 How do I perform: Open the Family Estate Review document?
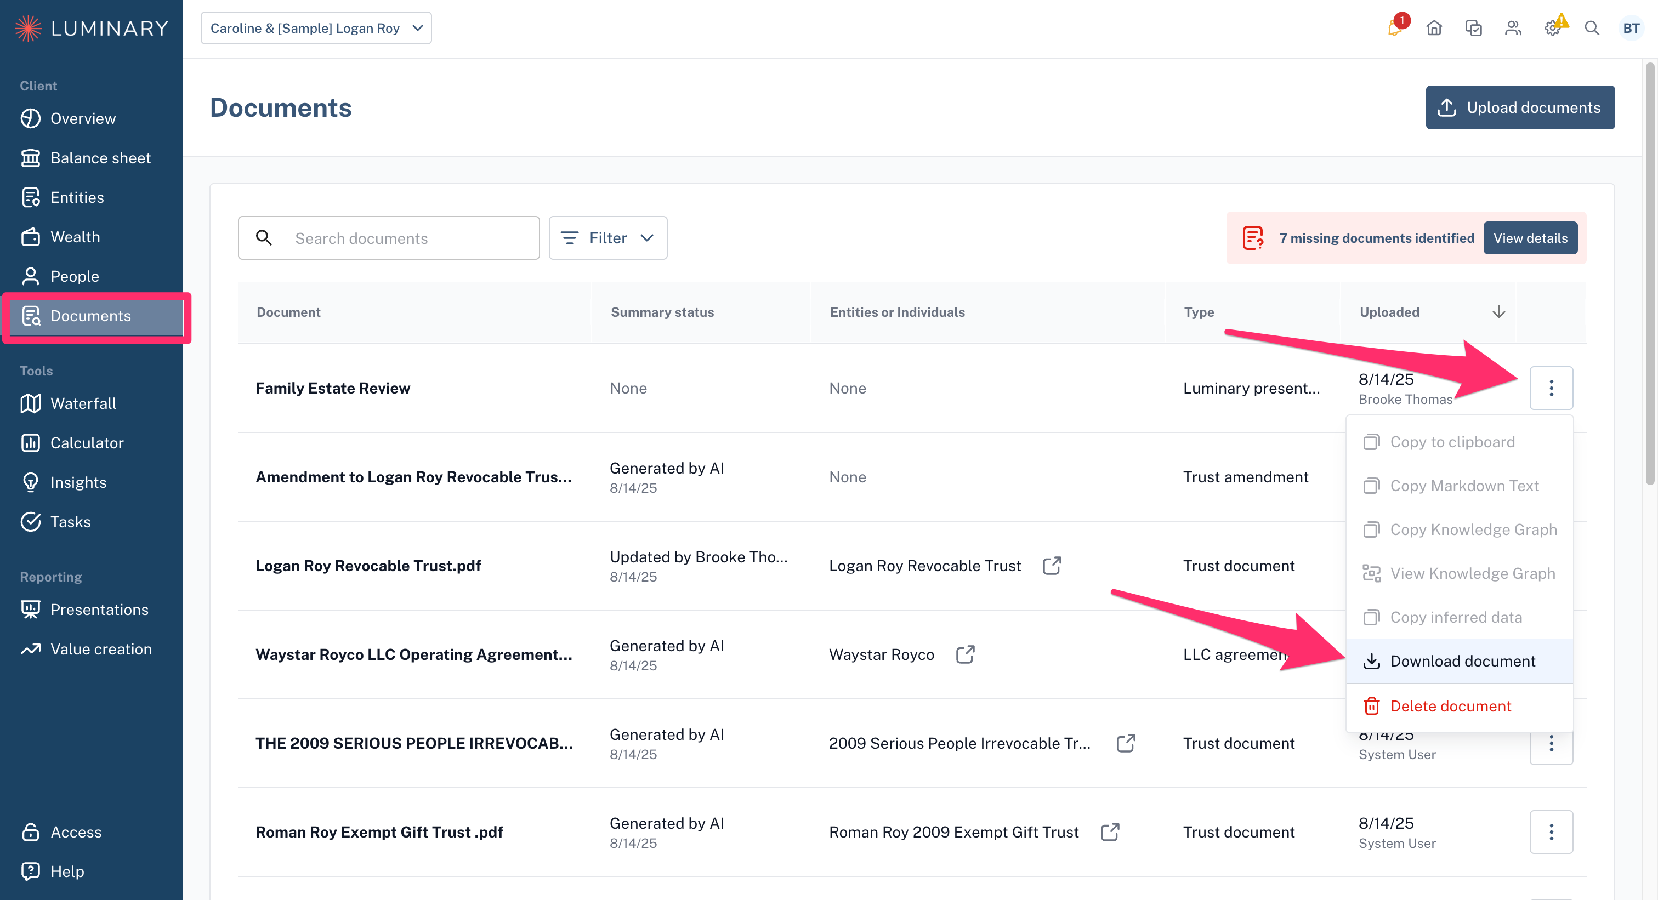(333, 388)
